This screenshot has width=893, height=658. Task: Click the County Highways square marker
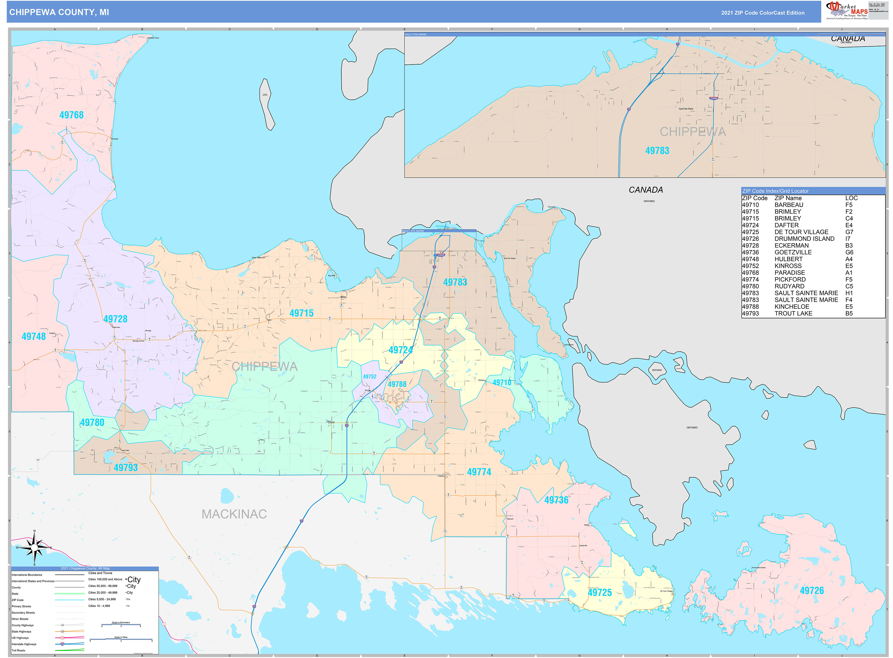pos(63,625)
